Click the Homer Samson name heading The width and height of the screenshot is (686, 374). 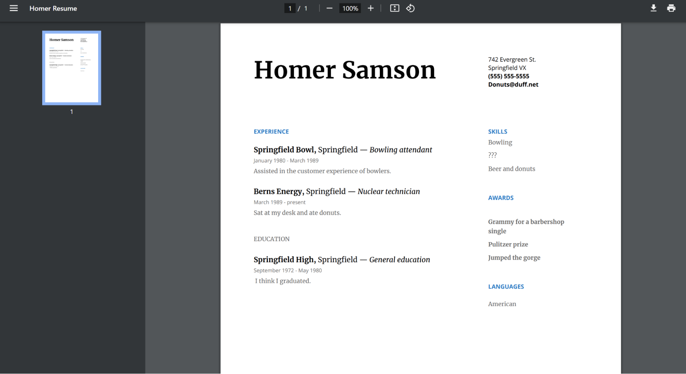click(x=345, y=70)
